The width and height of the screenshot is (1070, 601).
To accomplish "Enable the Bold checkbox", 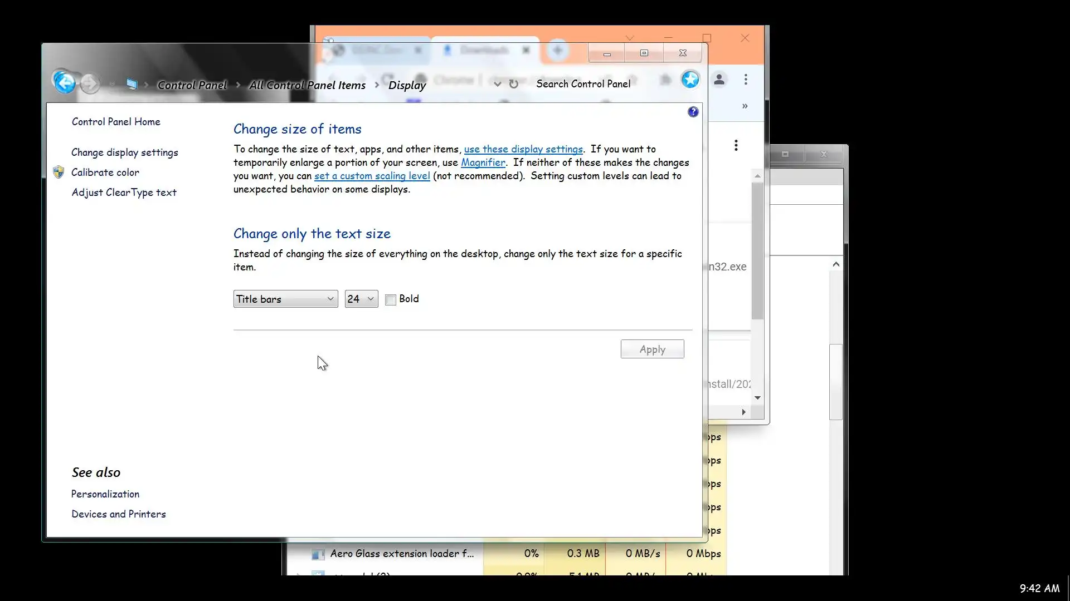I will point(391,300).
